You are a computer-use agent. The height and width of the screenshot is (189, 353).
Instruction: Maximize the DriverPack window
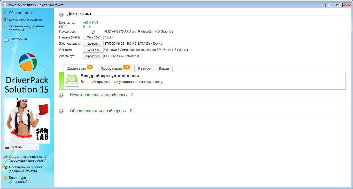(337, 5)
